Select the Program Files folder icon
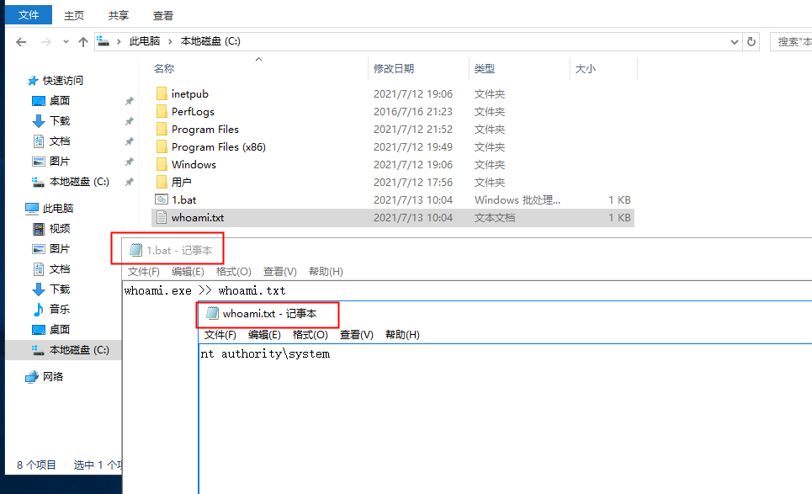This screenshot has height=494, width=812. pyautogui.click(x=162, y=129)
